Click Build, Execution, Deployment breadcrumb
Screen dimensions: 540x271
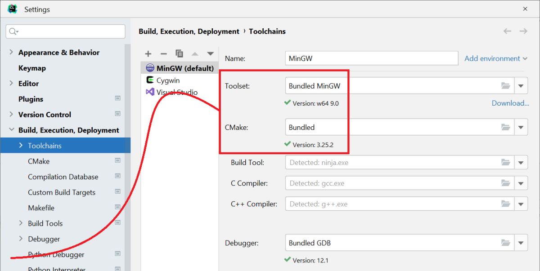coord(189,31)
